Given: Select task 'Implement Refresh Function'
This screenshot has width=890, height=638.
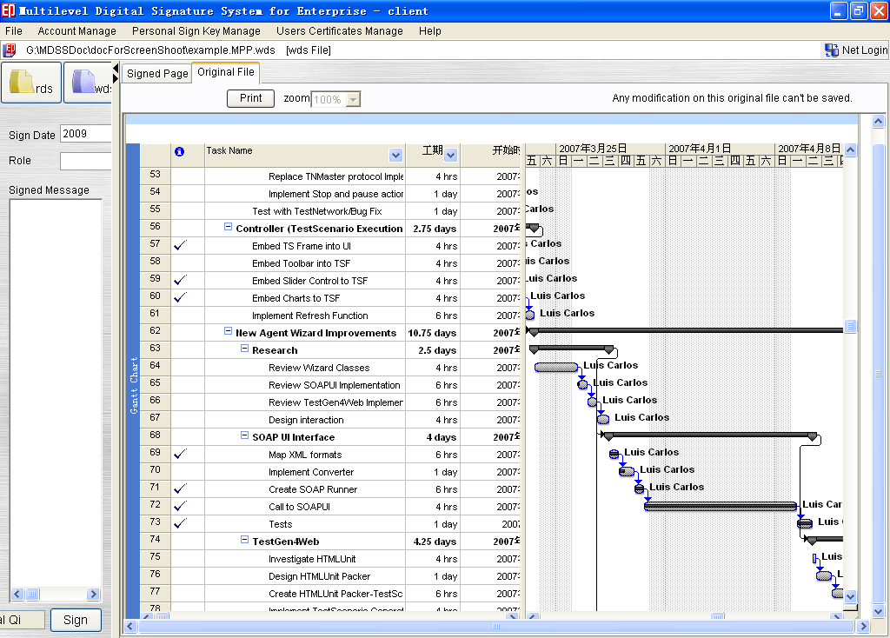Looking at the screenshot, I should coord(310,316).
